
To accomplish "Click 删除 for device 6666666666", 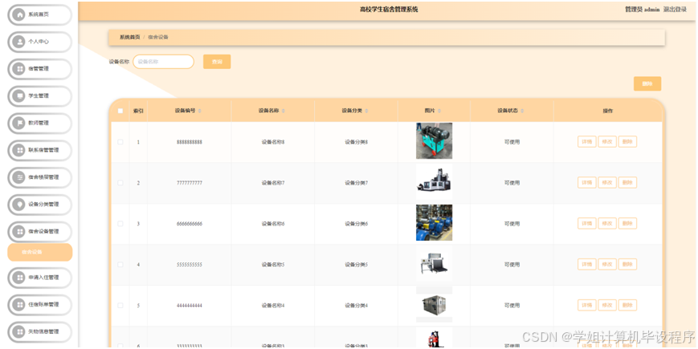I will coord(627,224).
